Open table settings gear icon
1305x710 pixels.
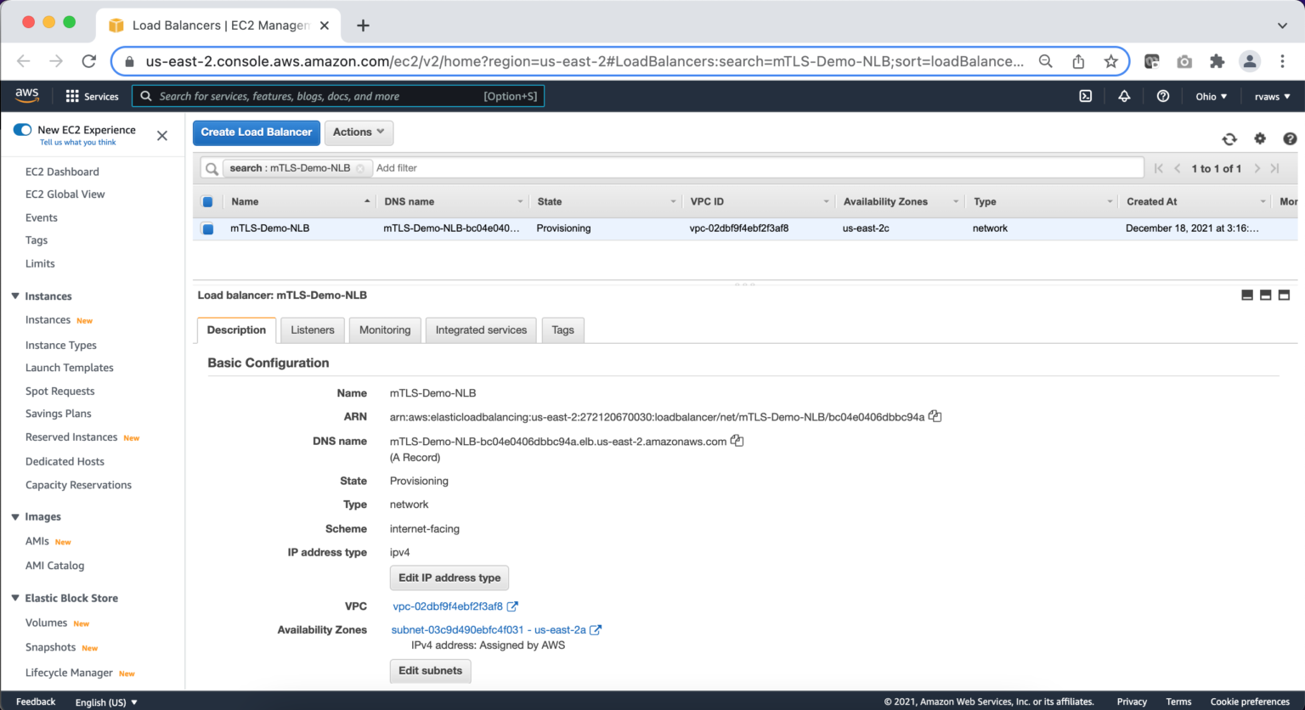coord(1260,138)
